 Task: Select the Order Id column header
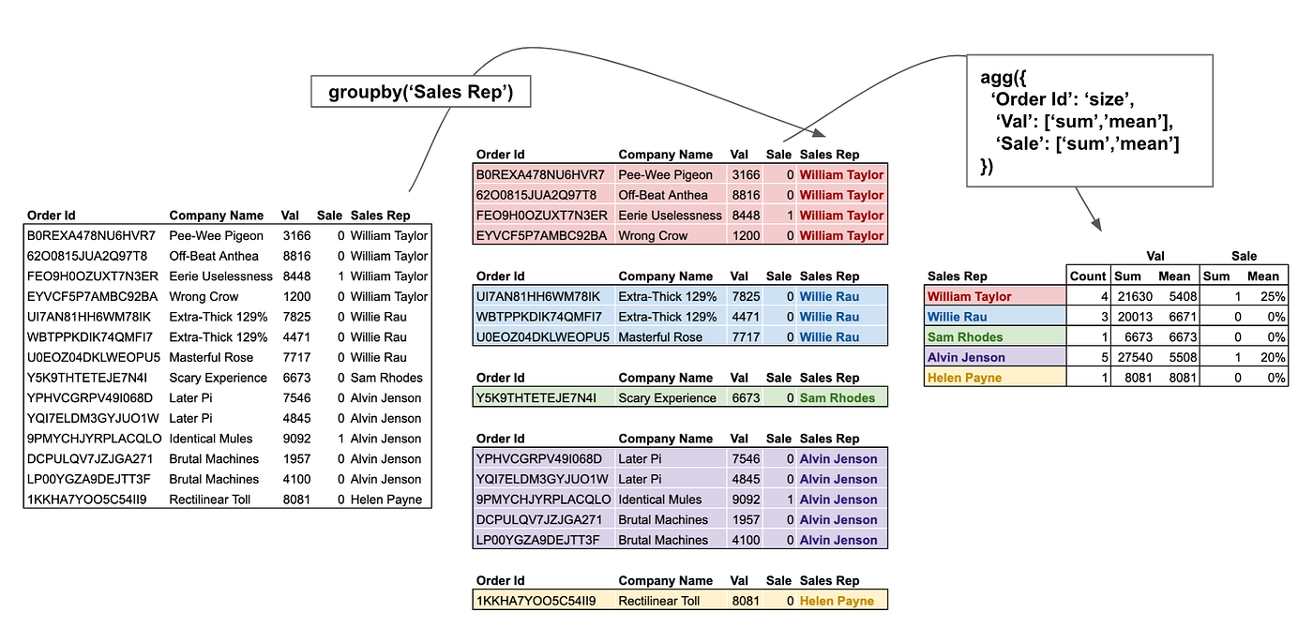tap(55, 215)
